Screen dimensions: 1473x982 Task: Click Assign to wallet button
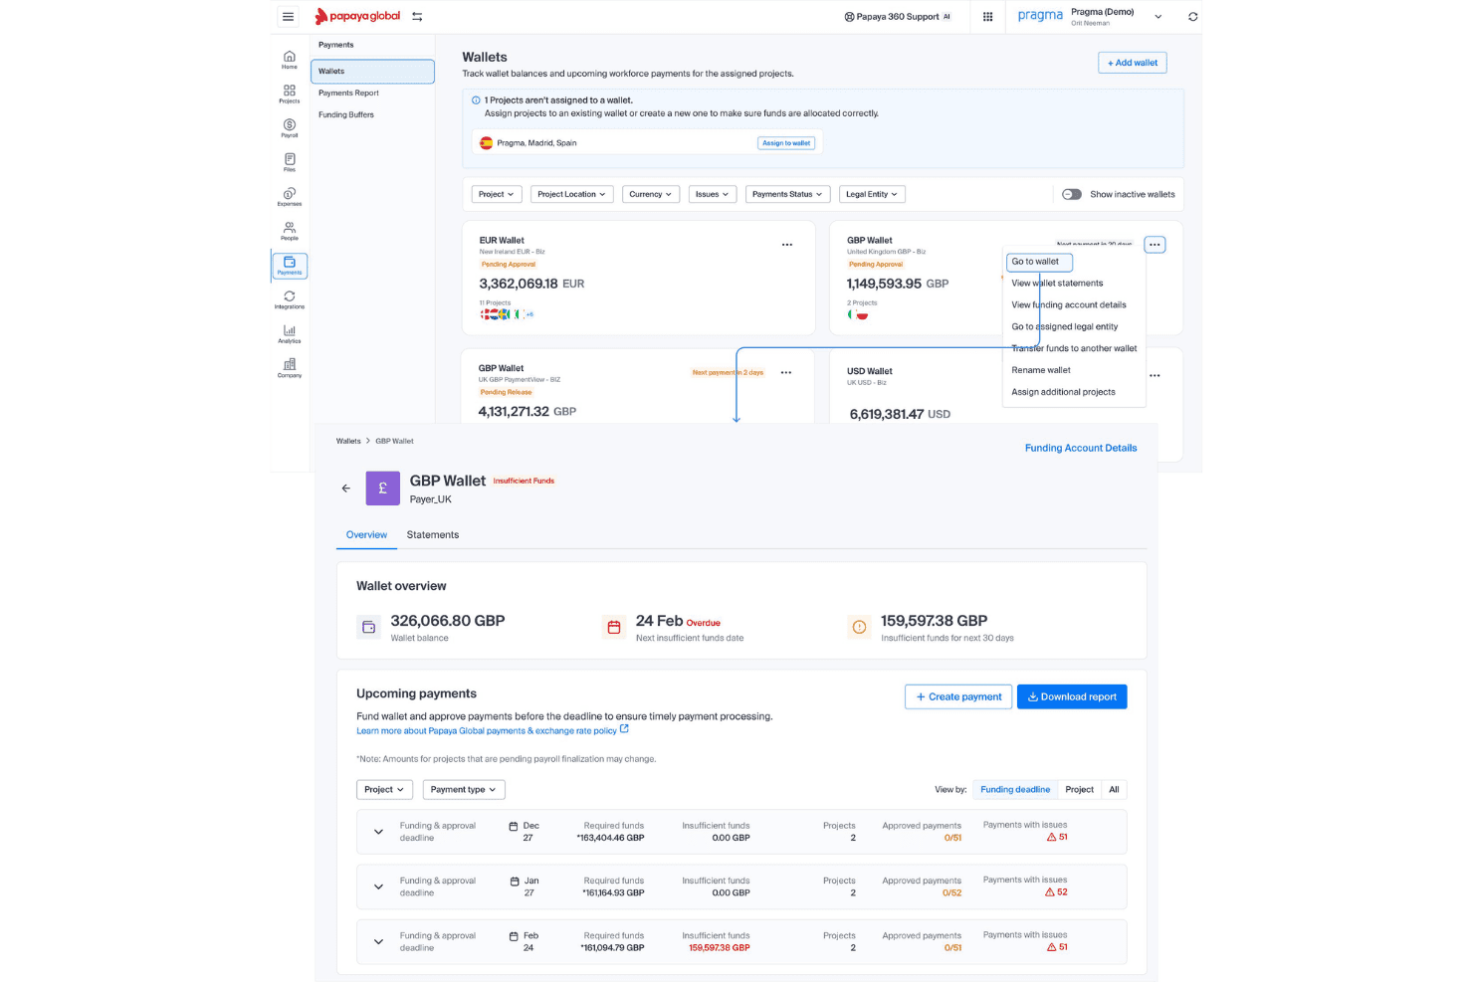[786, 143]
